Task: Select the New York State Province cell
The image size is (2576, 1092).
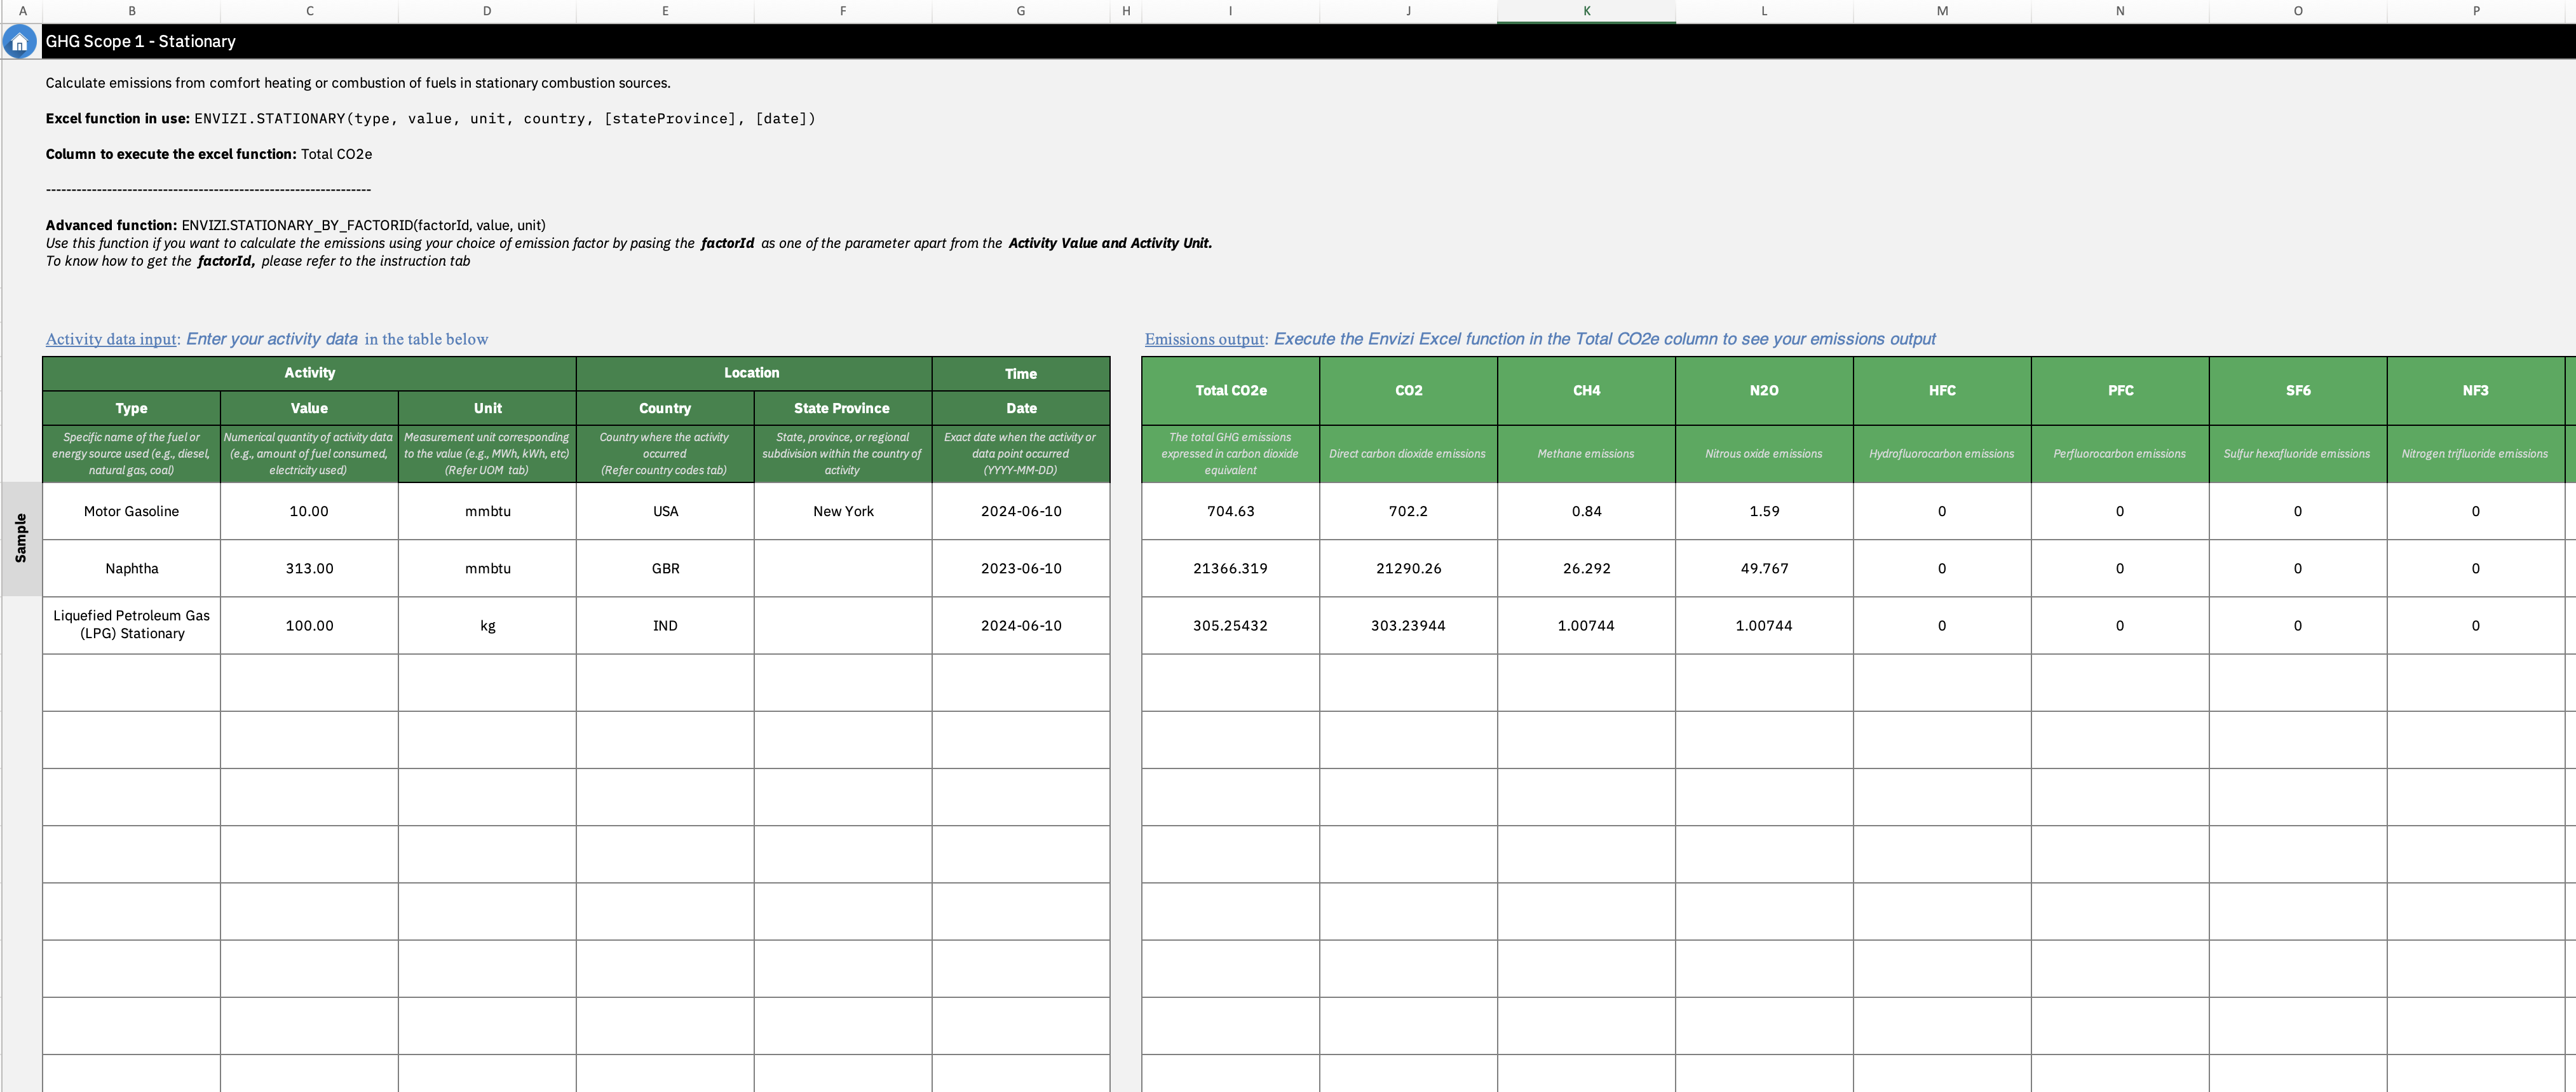Action: tap(842, 511)
